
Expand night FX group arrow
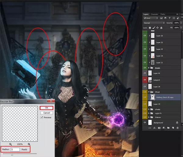(149, 113)
